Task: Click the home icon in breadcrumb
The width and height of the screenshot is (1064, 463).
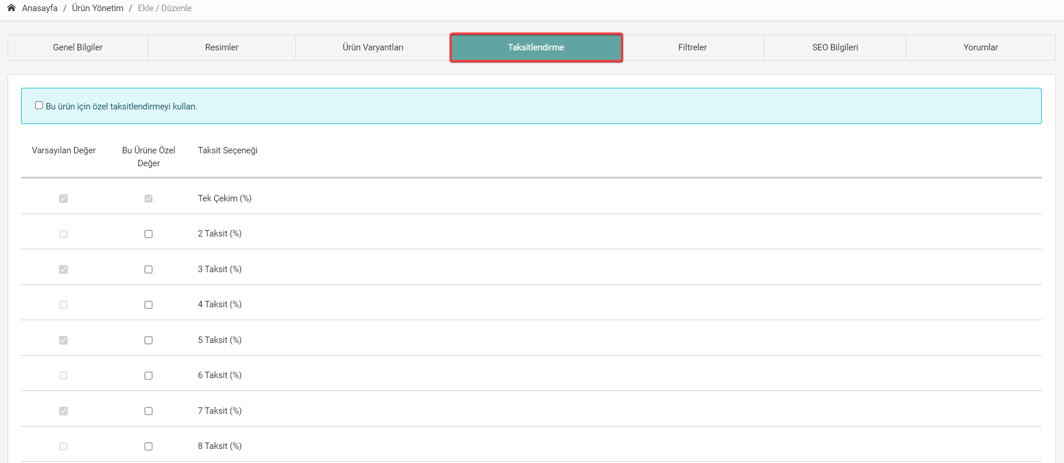Action: pyautogui.click(x=11, y=8)
